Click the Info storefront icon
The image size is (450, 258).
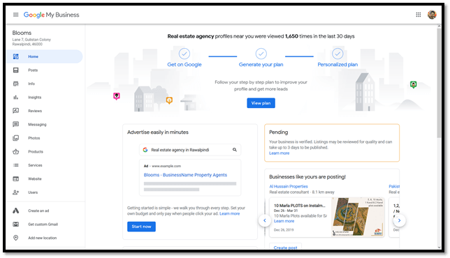coord(16,84)
